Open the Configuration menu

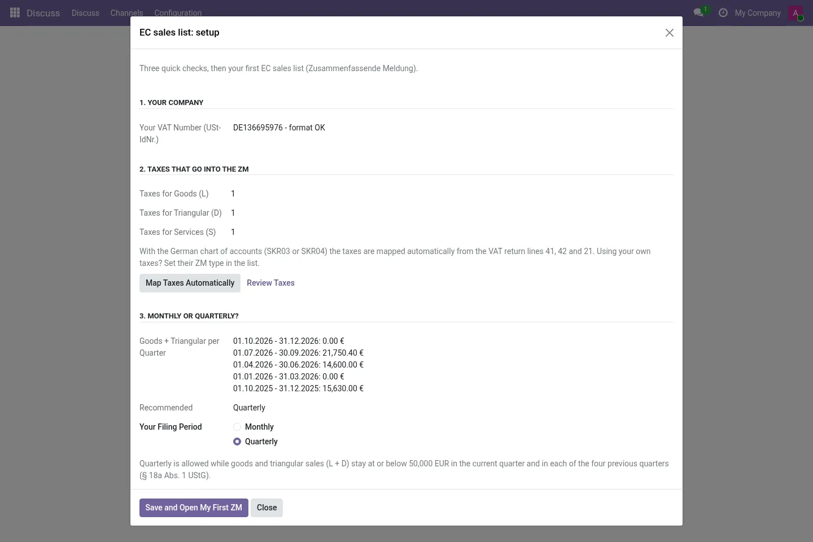178,13
